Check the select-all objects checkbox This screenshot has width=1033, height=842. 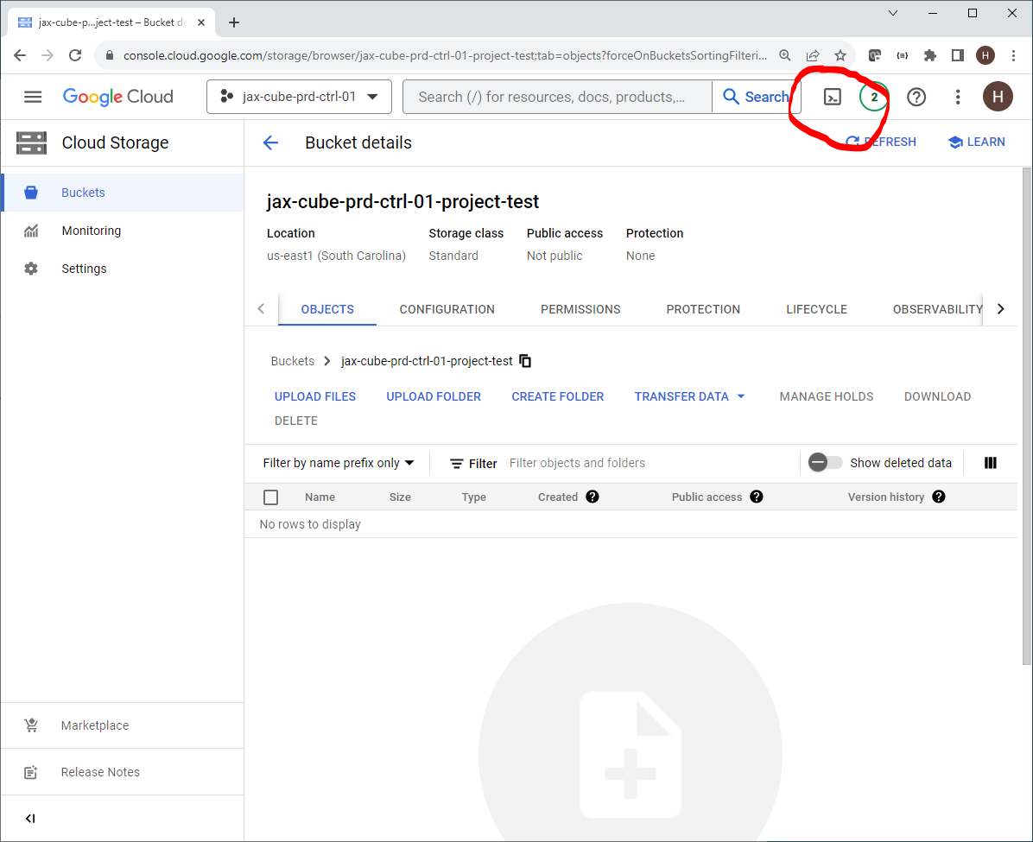(x=271, y=497)
